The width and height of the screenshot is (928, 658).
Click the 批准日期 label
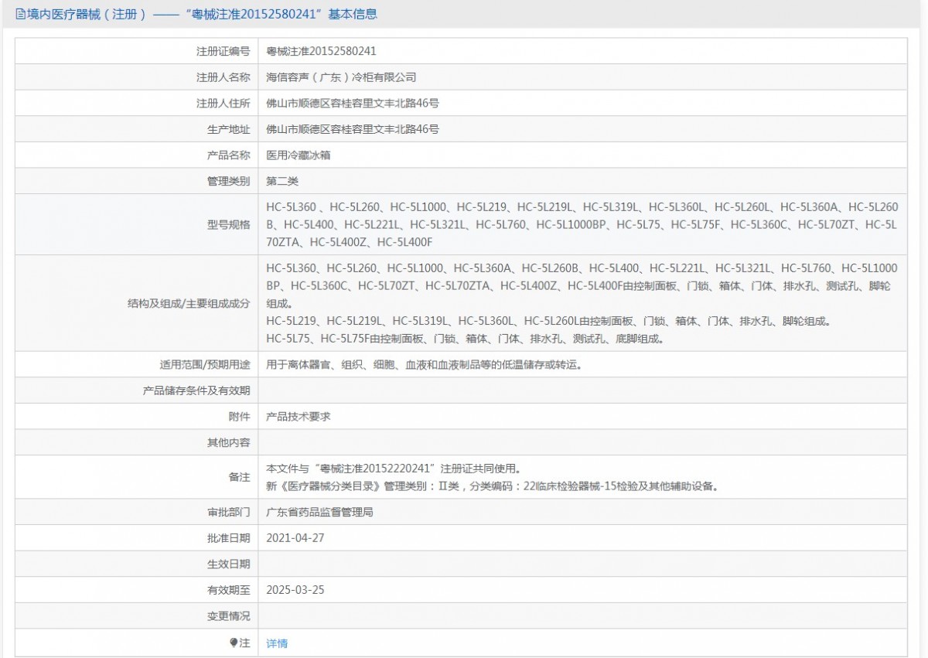[x=229, y=538]
